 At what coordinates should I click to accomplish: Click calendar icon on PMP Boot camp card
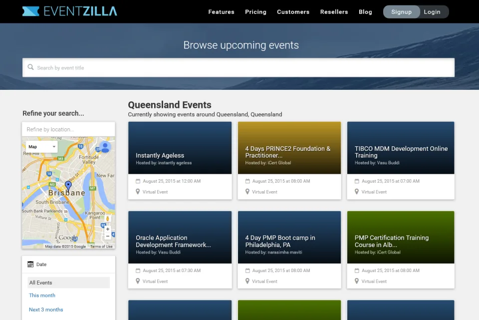tap(247, 271)
